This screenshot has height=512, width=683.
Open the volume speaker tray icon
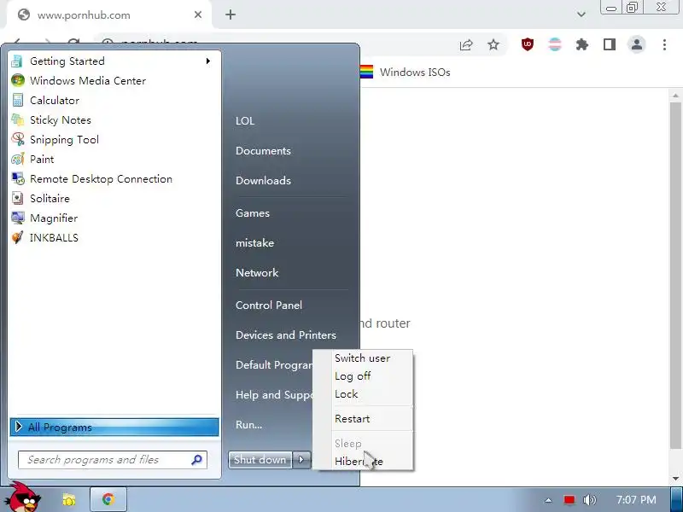coord(589,500)
